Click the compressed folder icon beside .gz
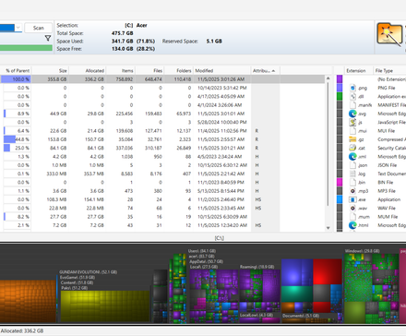The height and width of the screenshot is (336, 406). (352, 139)
